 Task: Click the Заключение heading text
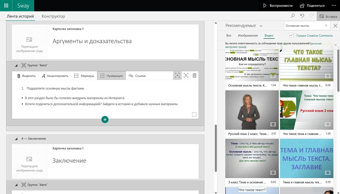coord(69,161)
